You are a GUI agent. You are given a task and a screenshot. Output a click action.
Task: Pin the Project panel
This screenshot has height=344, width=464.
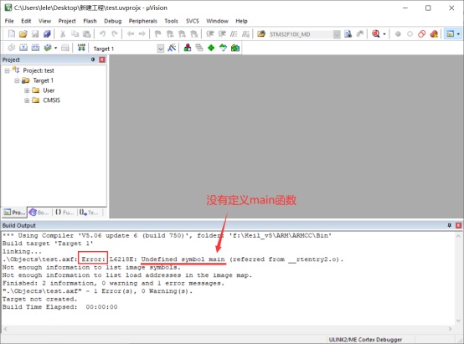tap(93, 59)
